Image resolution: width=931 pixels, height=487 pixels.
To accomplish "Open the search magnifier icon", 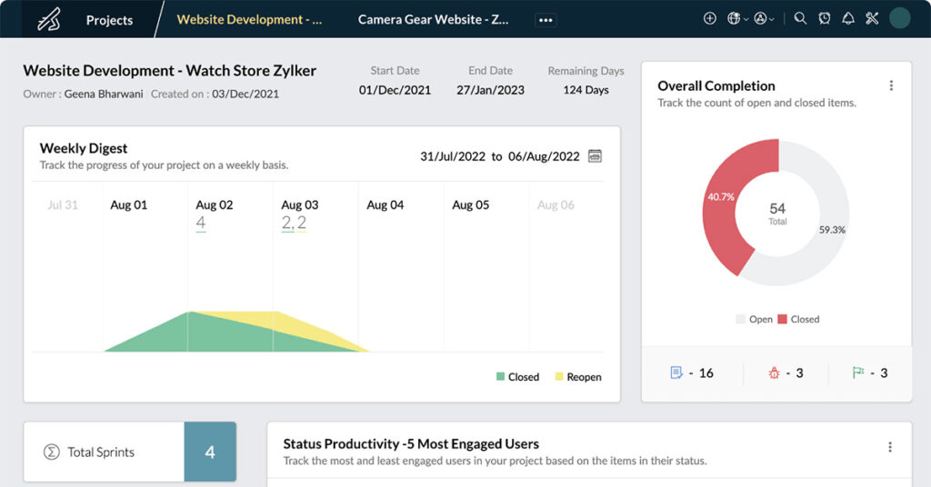I will click(x=800, y=19).
